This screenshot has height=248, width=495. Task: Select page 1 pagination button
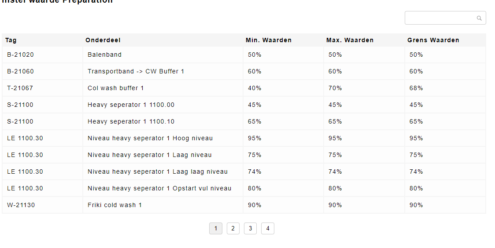[x=216, y=229]
